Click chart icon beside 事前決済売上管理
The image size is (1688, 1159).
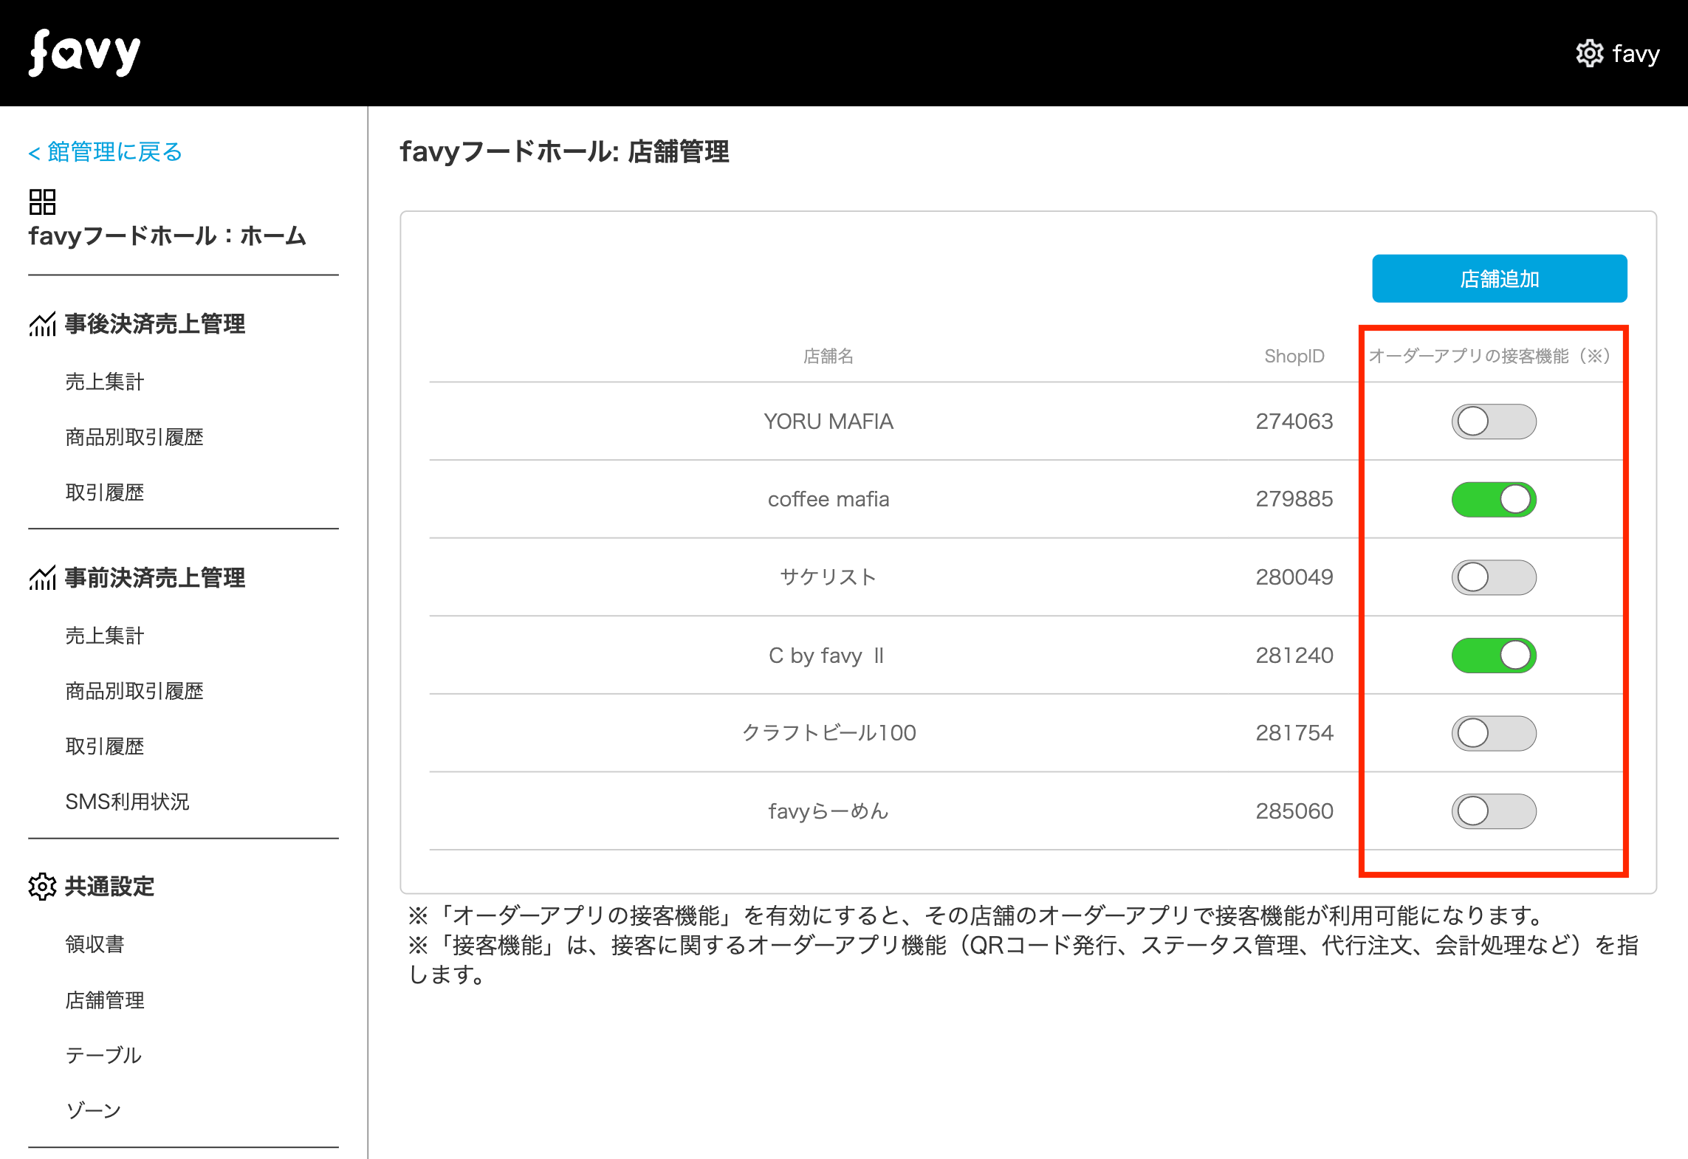[x=42, y=578]
